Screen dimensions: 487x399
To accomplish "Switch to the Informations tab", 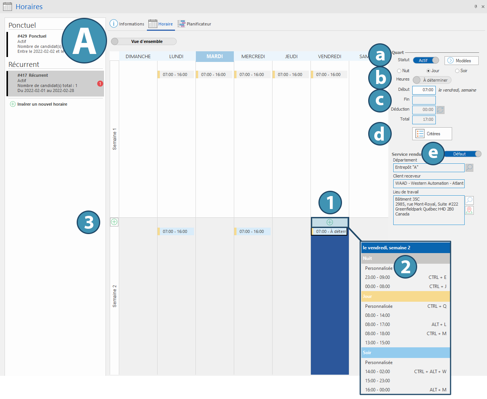I will [127, 24].
